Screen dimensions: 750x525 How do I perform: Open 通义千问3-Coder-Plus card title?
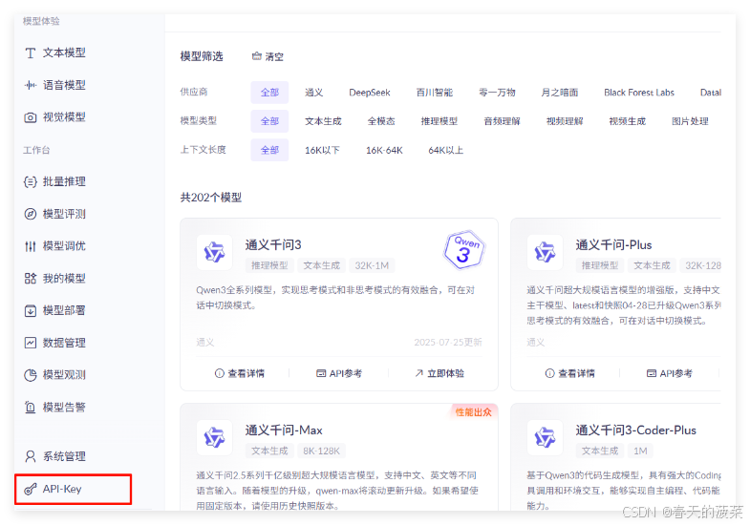click(x=635, y=430)
